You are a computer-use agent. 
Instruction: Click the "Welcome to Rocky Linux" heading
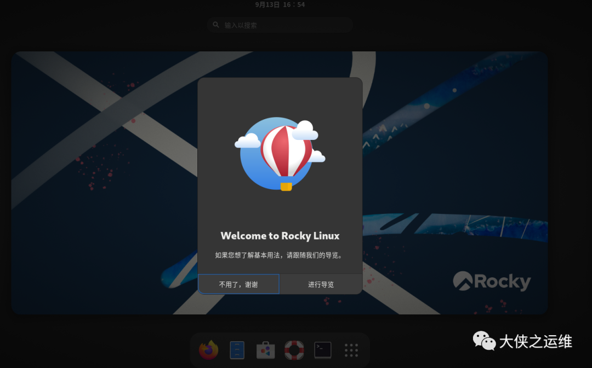(x=280, y=236)
